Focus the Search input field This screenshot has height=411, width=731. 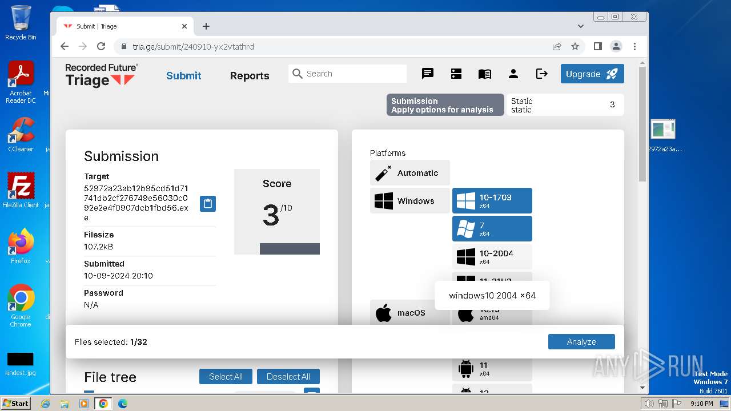click(x=347, y=74)
